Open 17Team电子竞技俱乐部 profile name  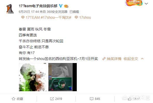tap(38, 6)
